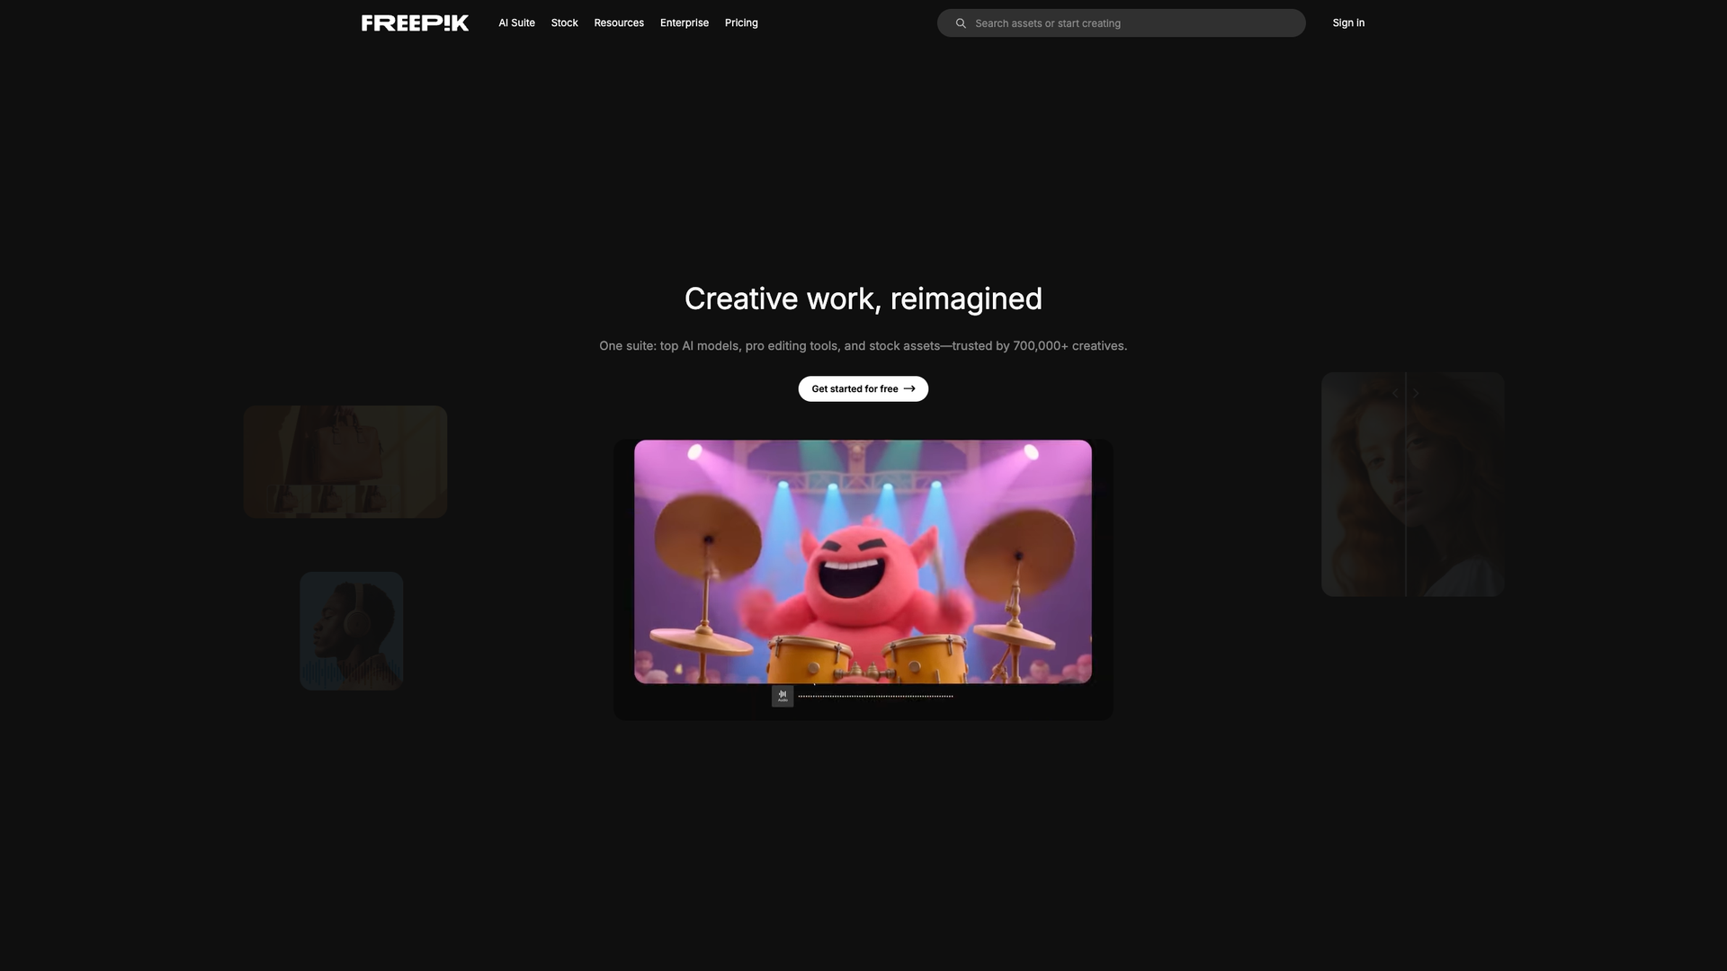
Task: Click the Freepik logo
Action: tap(414, 22)
